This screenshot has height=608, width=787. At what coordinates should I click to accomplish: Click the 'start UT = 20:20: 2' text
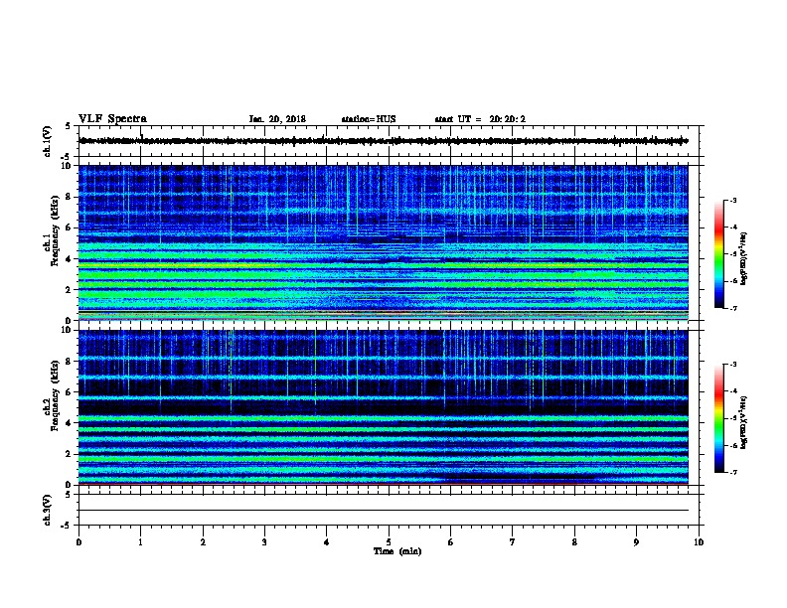[x=480, y=119]
